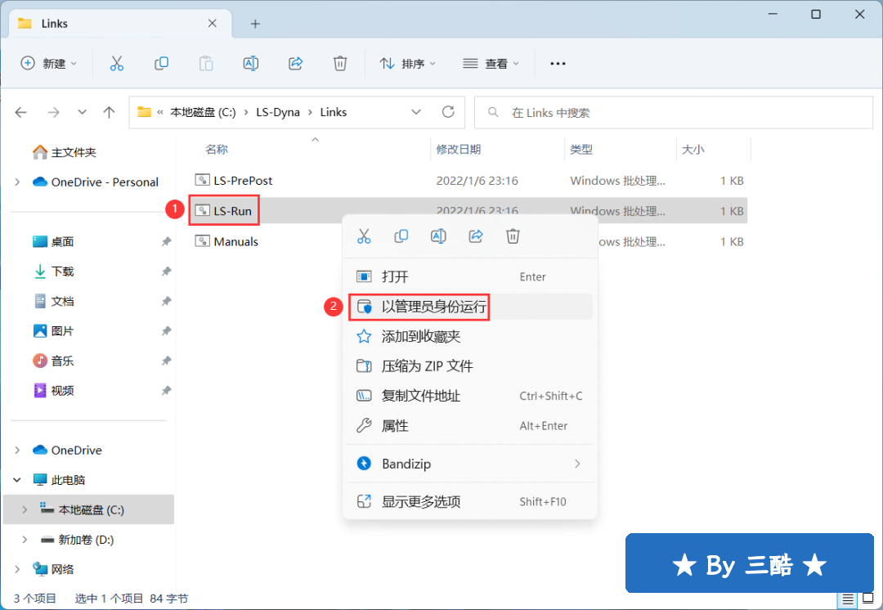Open the 新建 dropdown menu
This screenshot has height=610, width=883.
(x=48, y=64)
